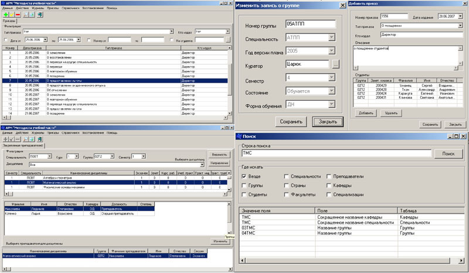
Task: Click the browse button next to Куратор field
Action: (335, 65)
